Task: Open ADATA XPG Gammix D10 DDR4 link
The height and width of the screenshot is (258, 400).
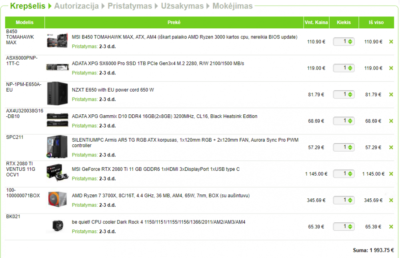Action: pyautogui.click(x=164, y=116)
